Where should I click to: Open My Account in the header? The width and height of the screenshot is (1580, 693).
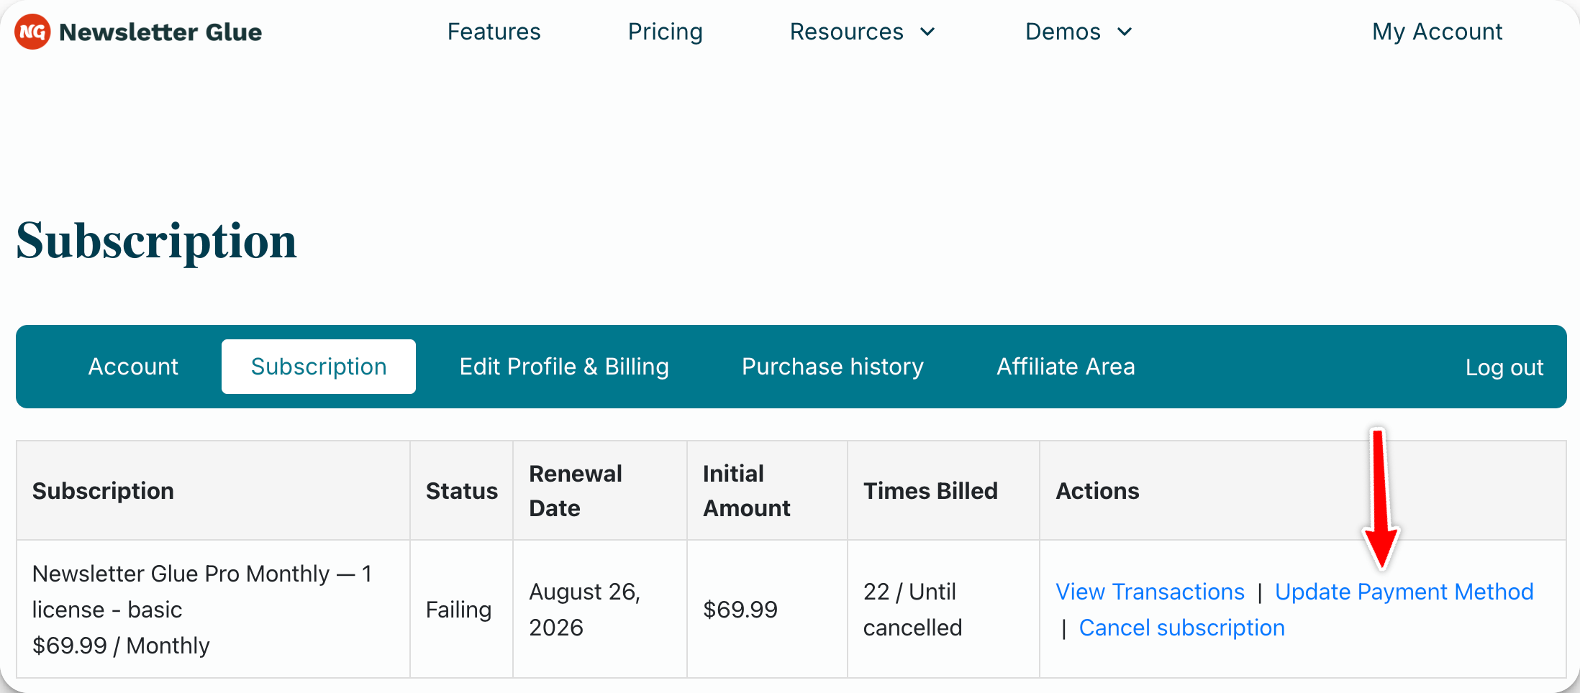1437,32
